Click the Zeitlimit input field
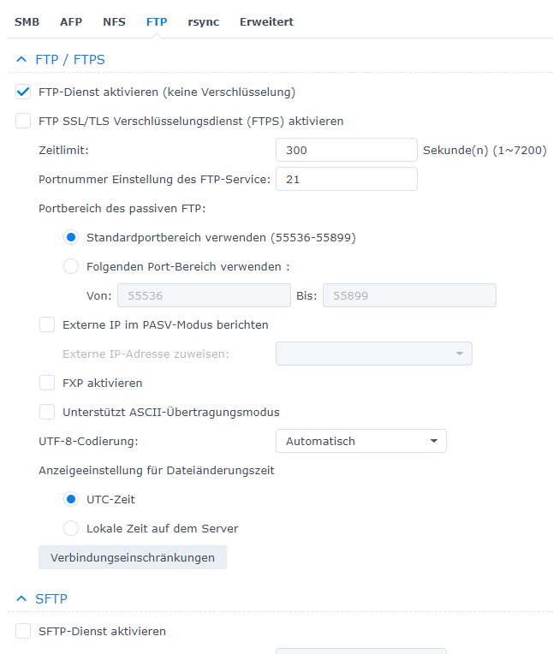 [347, 150]
